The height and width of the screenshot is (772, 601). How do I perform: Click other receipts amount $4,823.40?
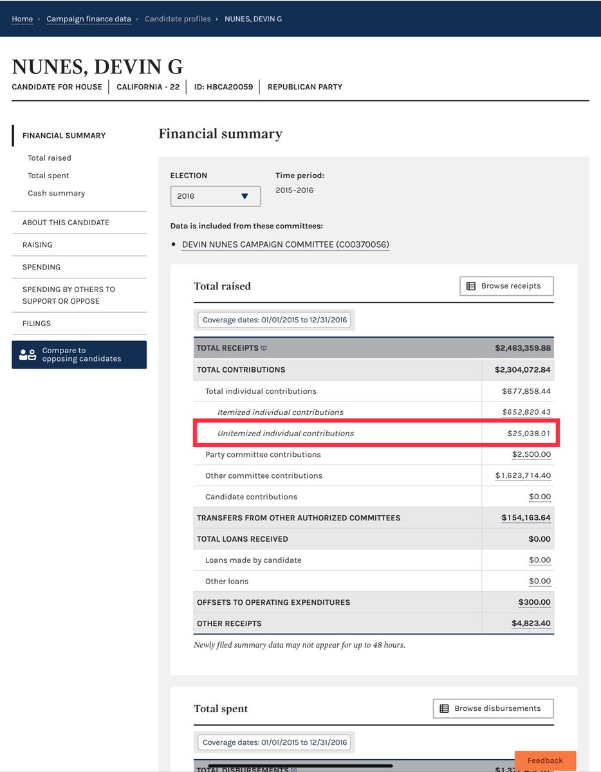[x=530, y=624]
